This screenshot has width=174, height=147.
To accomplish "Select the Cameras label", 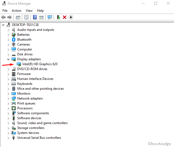I will tap(24, 44).
